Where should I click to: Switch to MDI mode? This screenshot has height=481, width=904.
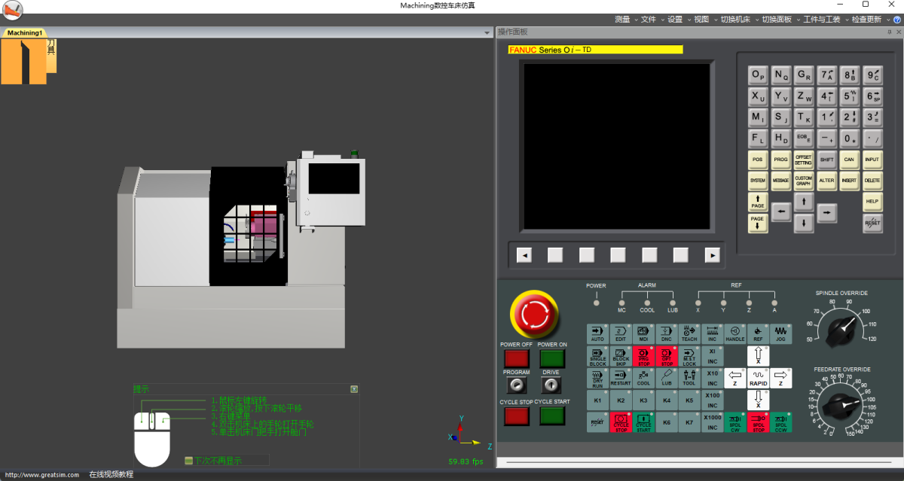coord(643,334)
